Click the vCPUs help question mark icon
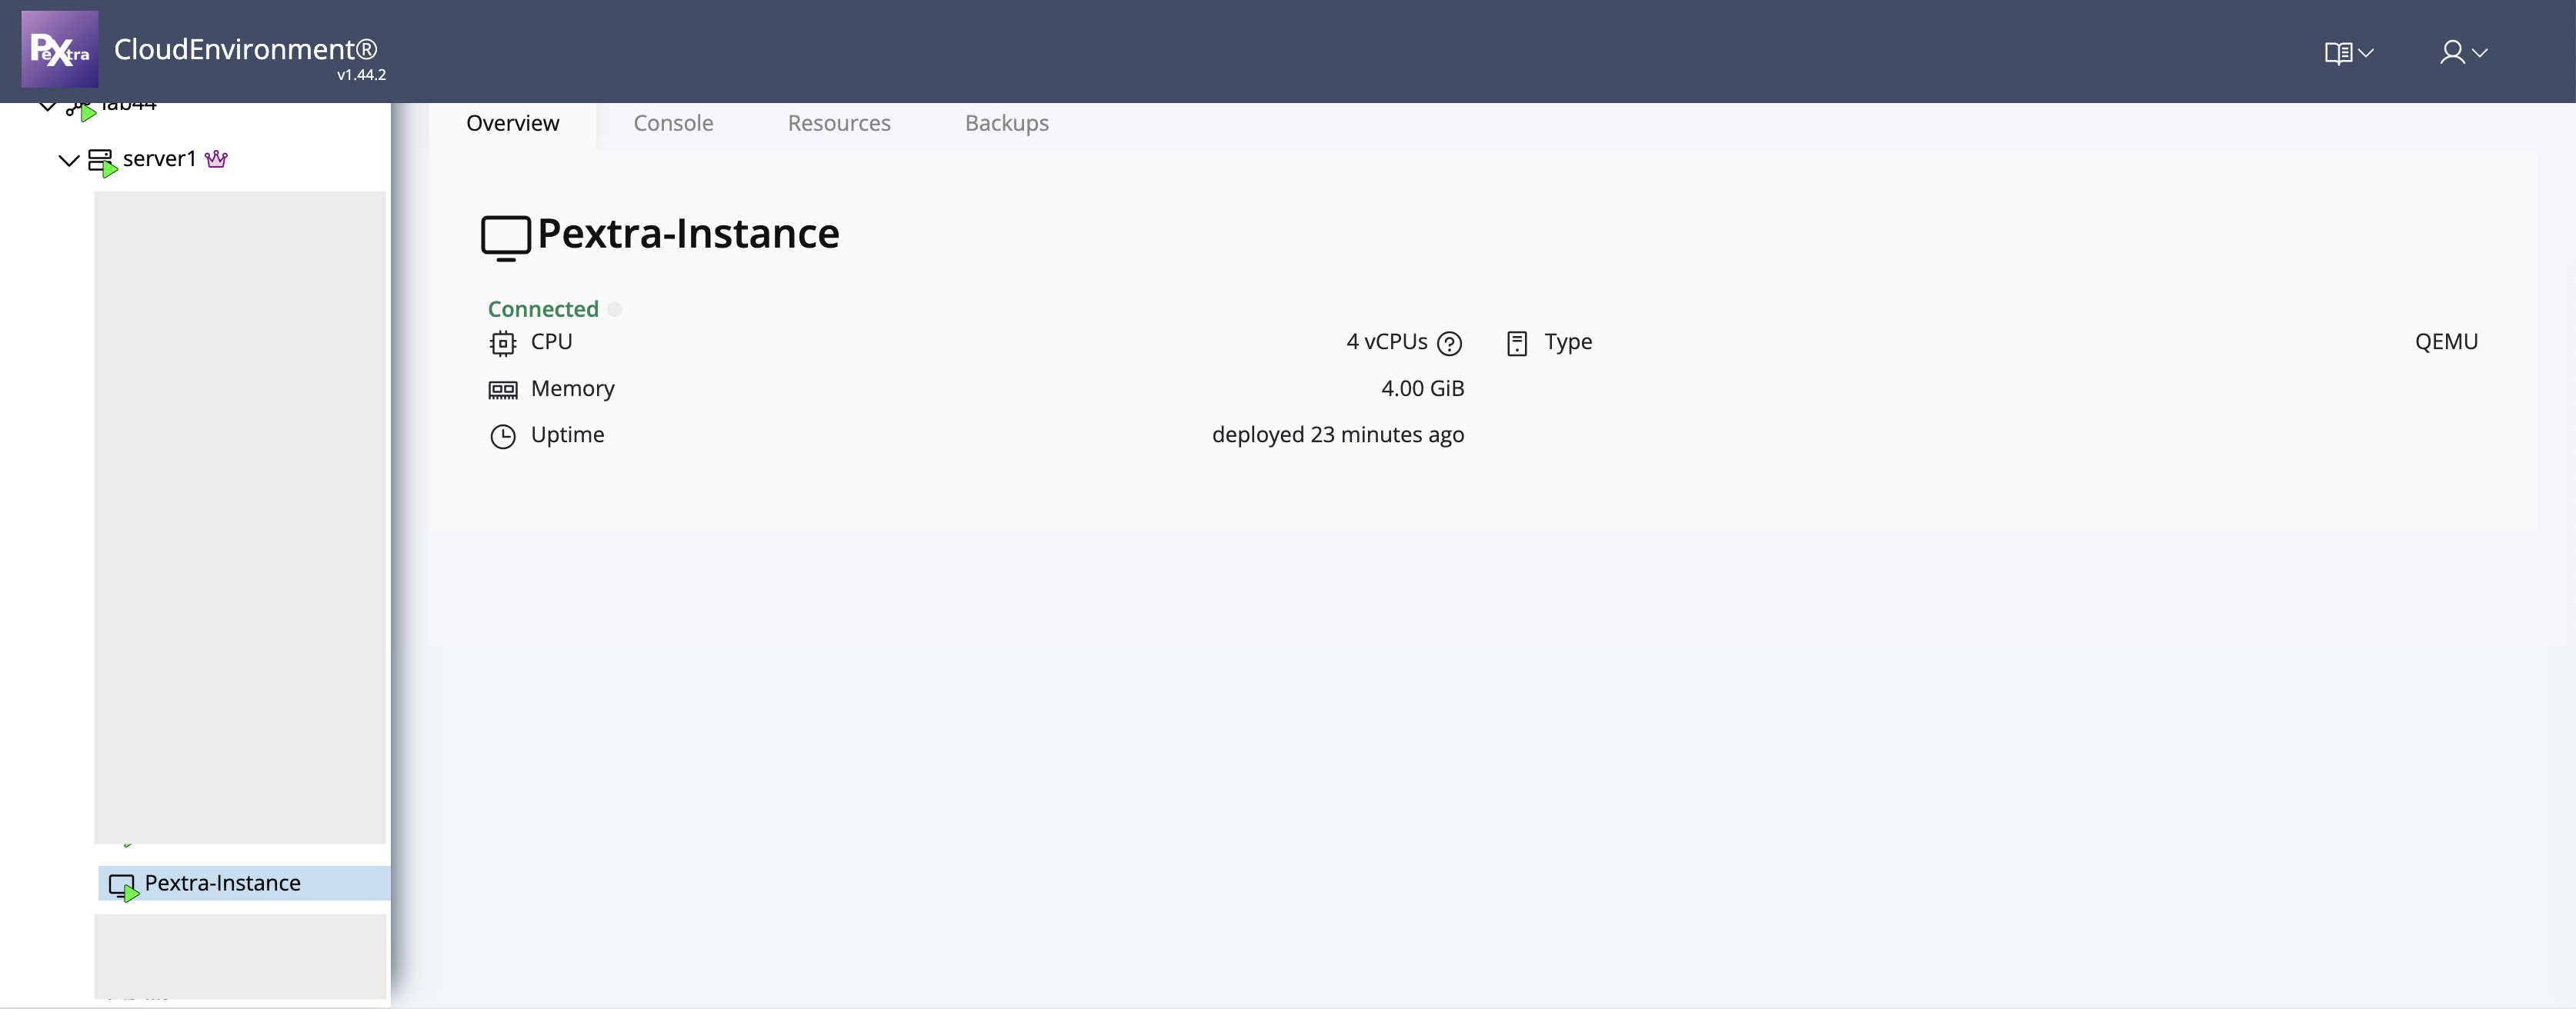This screenshot has width=2576, height=1009. (x=1450, y=343)
